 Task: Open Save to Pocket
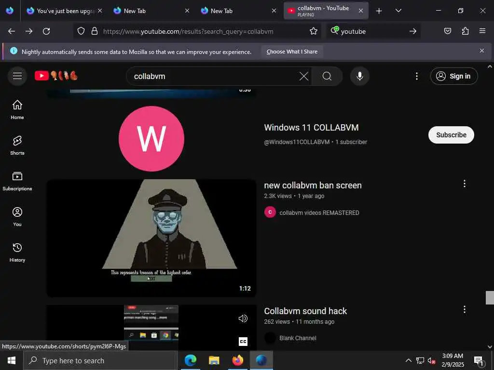tap(447, 31)
